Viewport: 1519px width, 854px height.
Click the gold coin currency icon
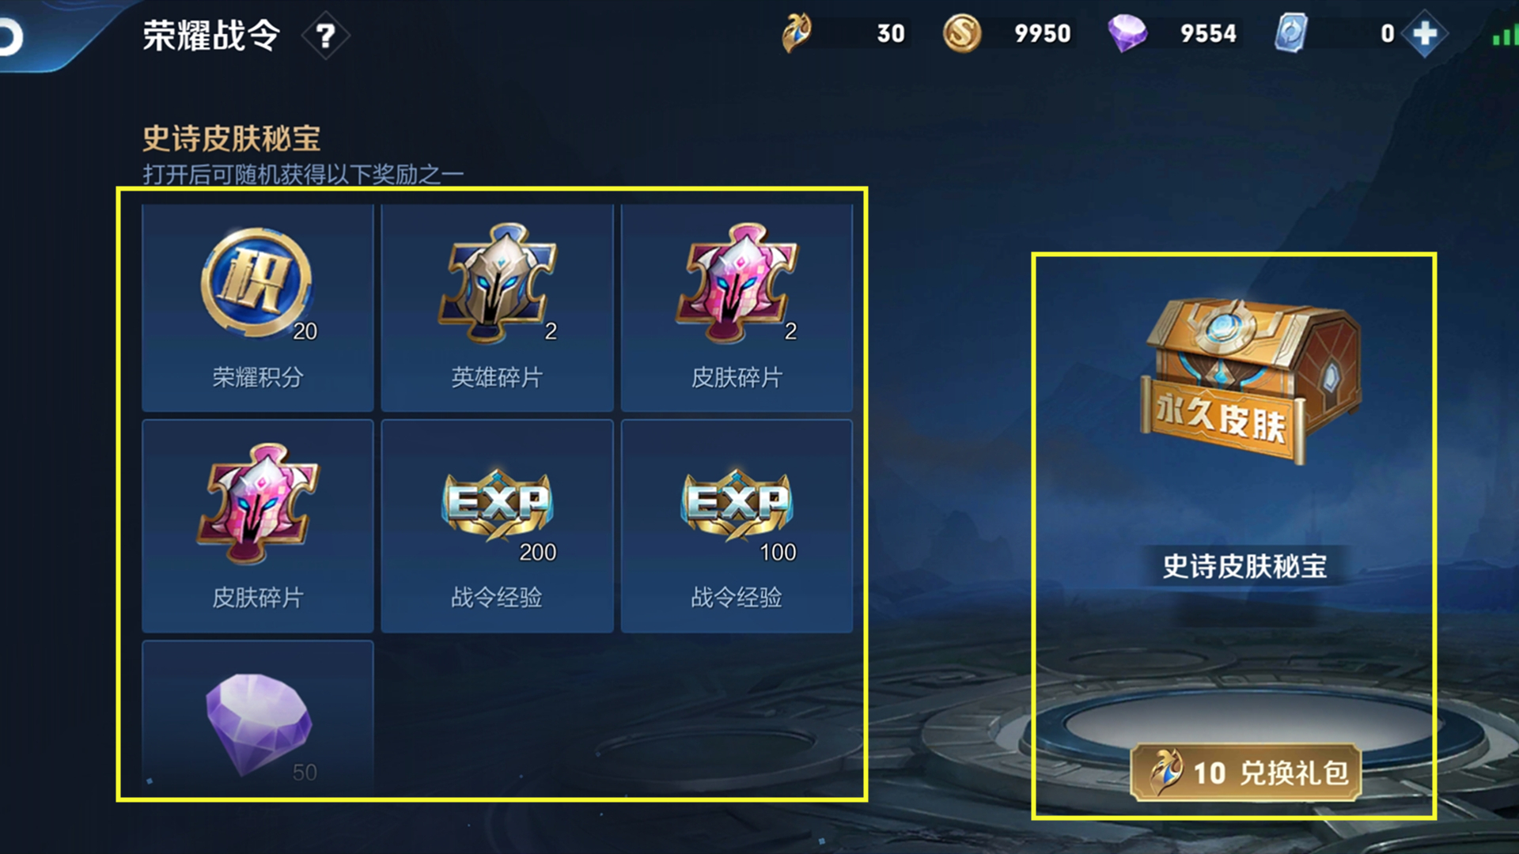coord(961,34)
